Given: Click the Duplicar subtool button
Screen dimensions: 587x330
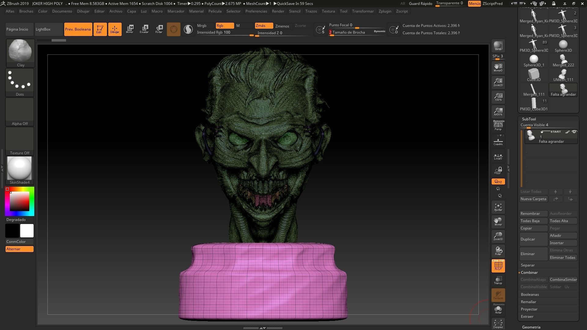Looking at the screenshot, I should 534,239.
